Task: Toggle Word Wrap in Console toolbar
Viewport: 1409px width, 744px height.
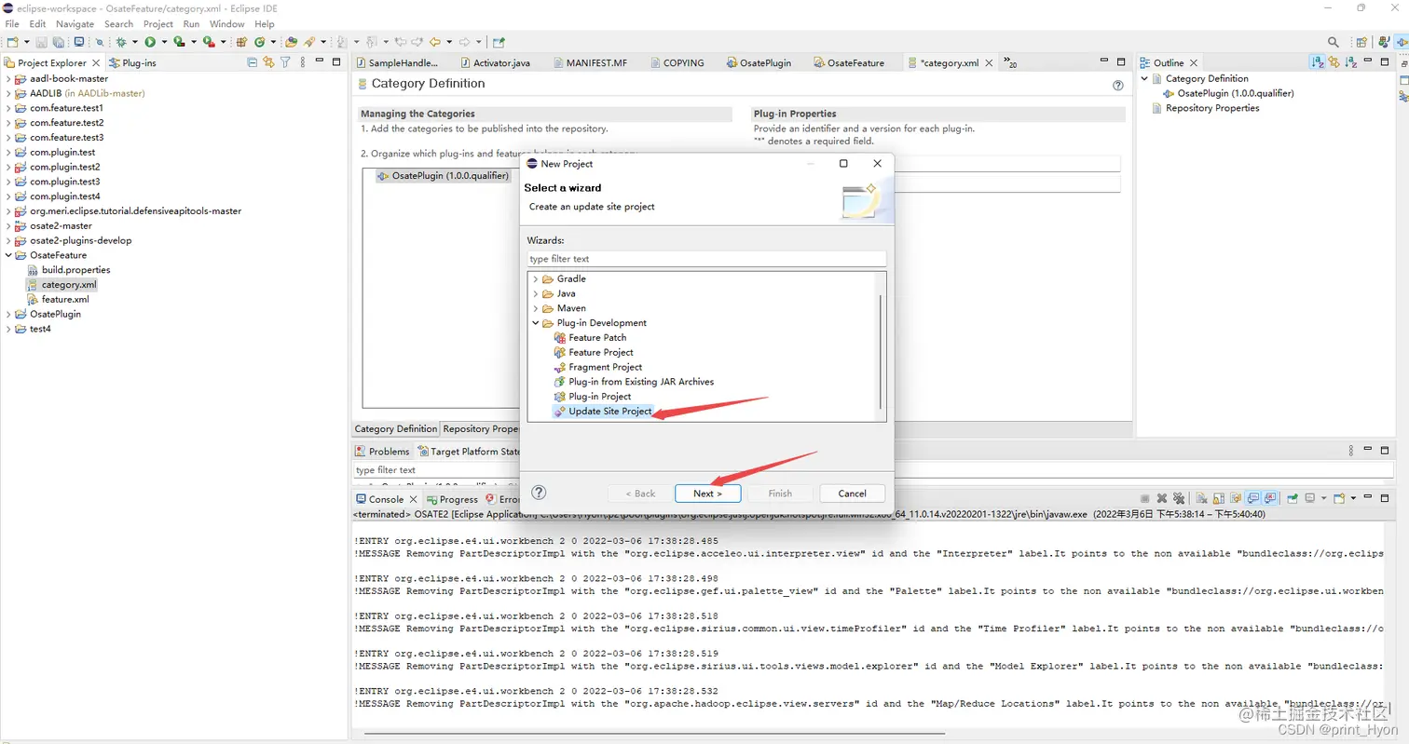Action: tap(1236, 498)
